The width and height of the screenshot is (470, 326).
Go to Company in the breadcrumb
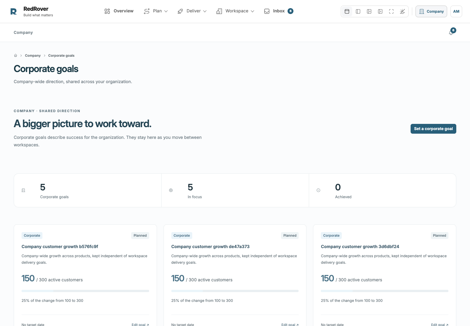33,55
